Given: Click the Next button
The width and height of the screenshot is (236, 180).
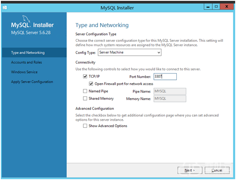Looking at the screenshot, I should click(190, 170).
